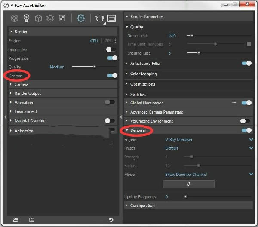Click the Update Frequency value 0

[166, 197]
